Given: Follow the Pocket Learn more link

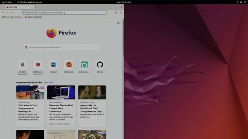Looking at the screenshot, I should pyautogui.click(x=48, y=83).
